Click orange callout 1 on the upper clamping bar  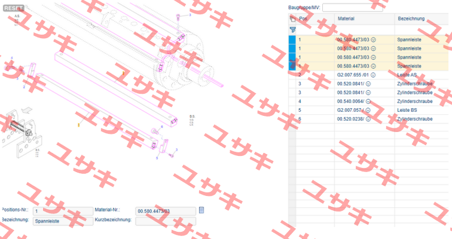[x=123, y=73]
